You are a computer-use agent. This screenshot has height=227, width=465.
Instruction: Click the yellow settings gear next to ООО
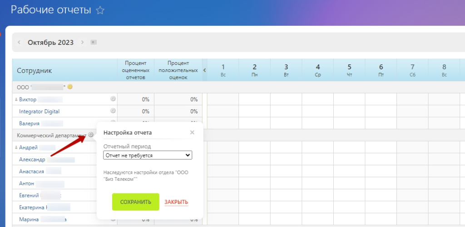[70, 87]
